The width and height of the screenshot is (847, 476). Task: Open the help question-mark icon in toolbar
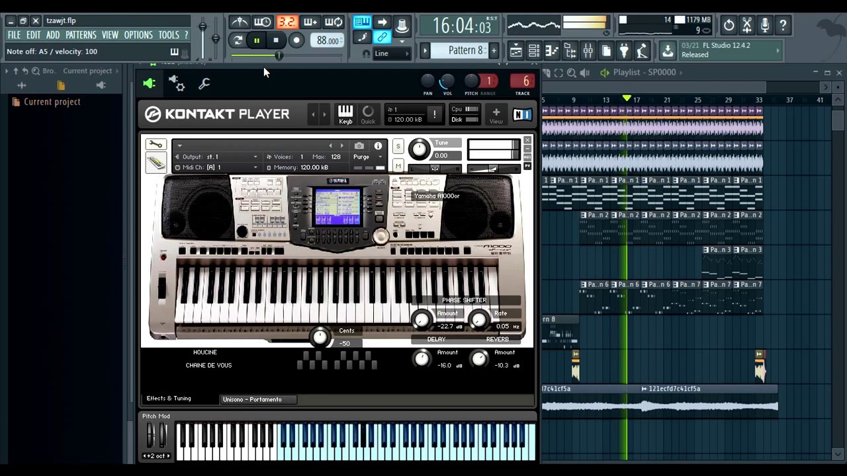(783, 25)
